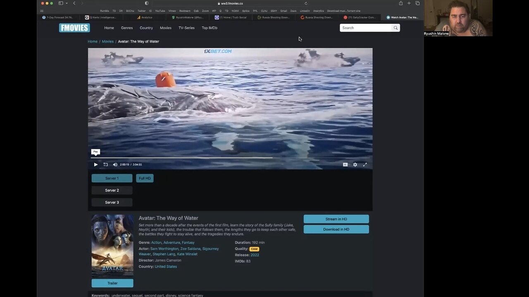Viewport: 529px width, 297px height.
Task: Toggle captions in the video player
Action: pyautogui.click(x=345, y=165)
